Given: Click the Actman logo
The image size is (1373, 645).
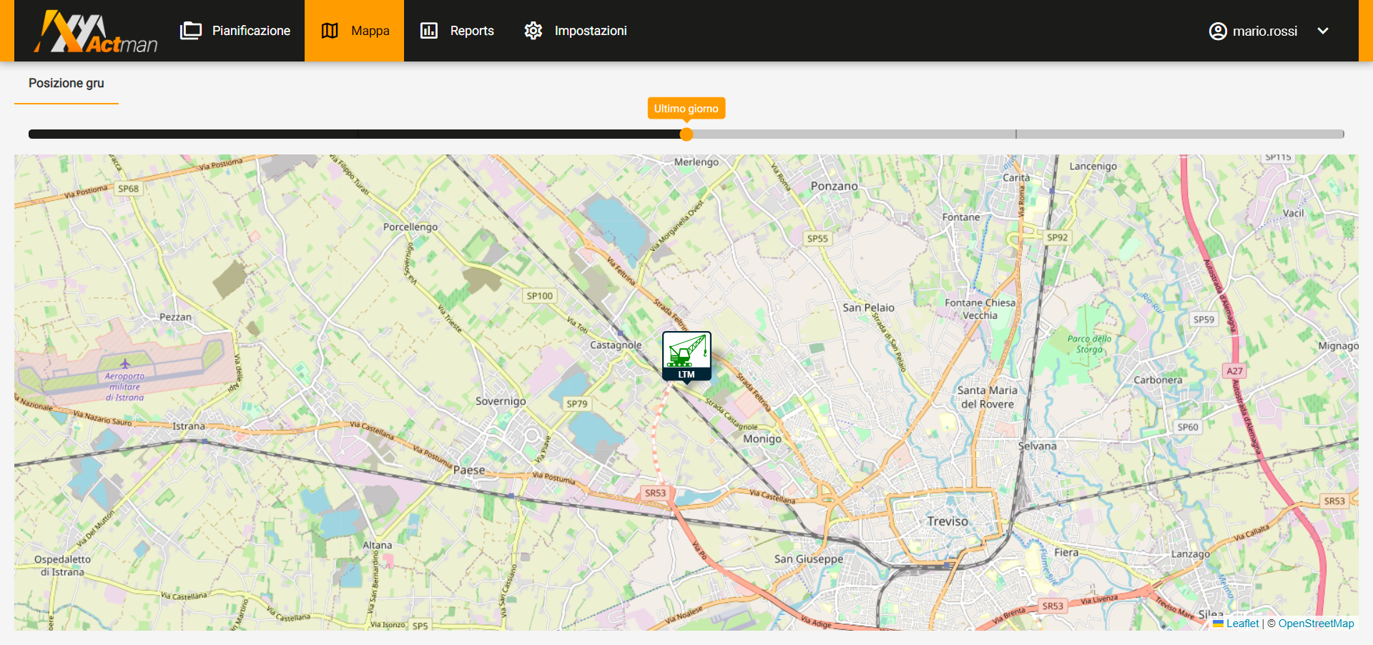Looking at the screenshot, I should [96, 32].
